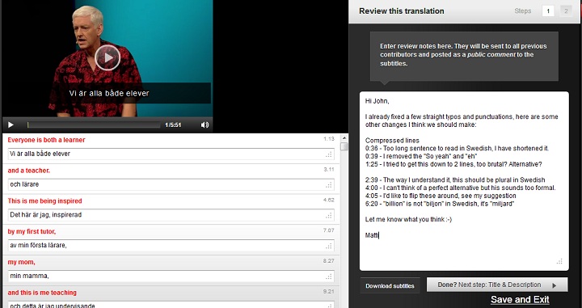Image resolution: width=582 pixels, height=308 pixels.
Task: Click the video subtitle overlay 'Vi är alla både elever'
Action: (109, 93)
